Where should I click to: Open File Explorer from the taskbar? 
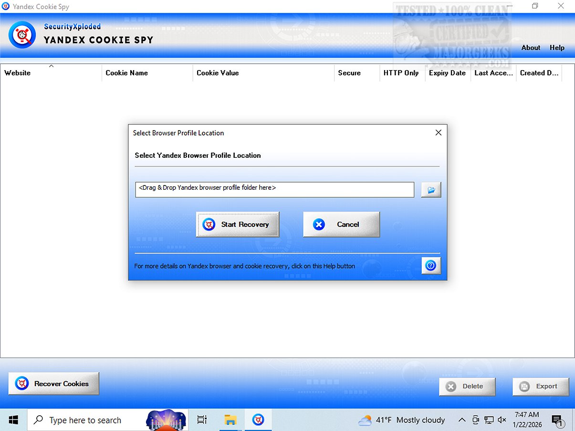tap(231, 420)
